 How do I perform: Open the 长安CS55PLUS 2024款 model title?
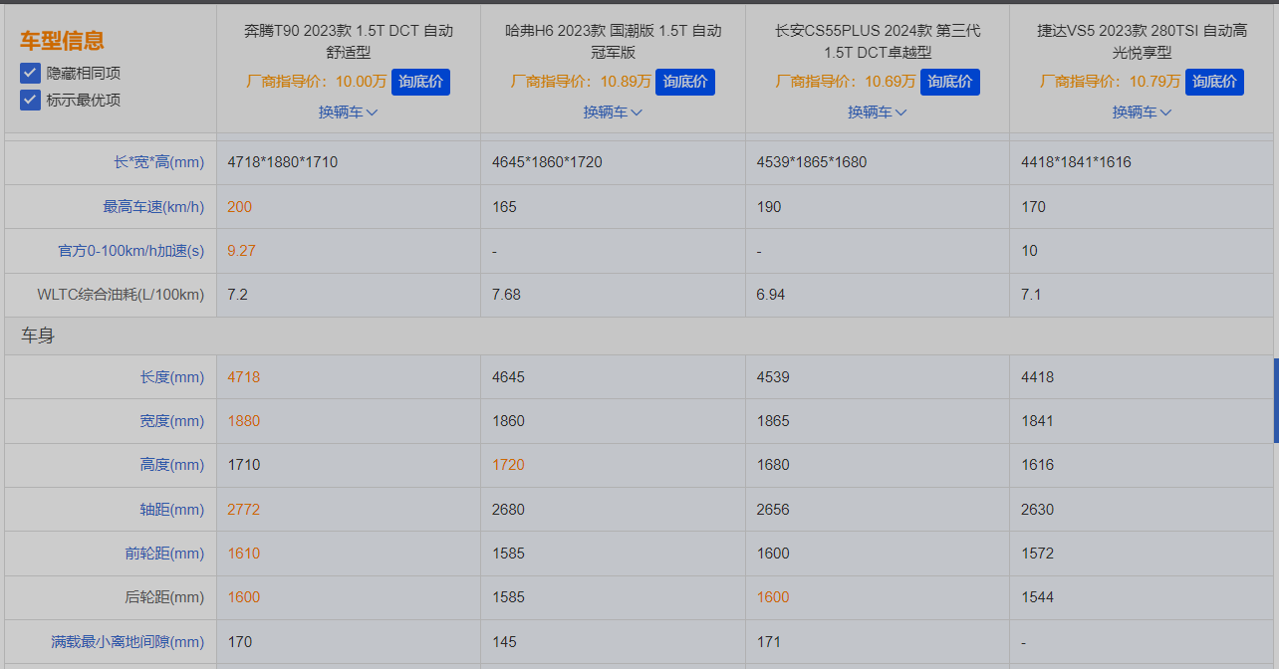[878, 42]
